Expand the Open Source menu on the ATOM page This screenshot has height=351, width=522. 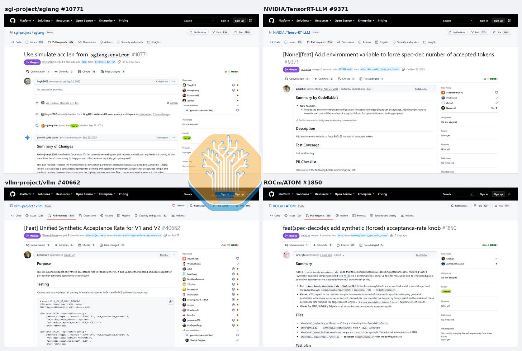[x=344, y=194]
